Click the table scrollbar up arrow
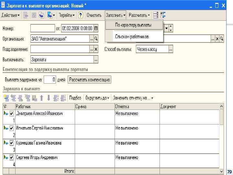The height and width of the screenshot is (175, 233). point(221,106)
